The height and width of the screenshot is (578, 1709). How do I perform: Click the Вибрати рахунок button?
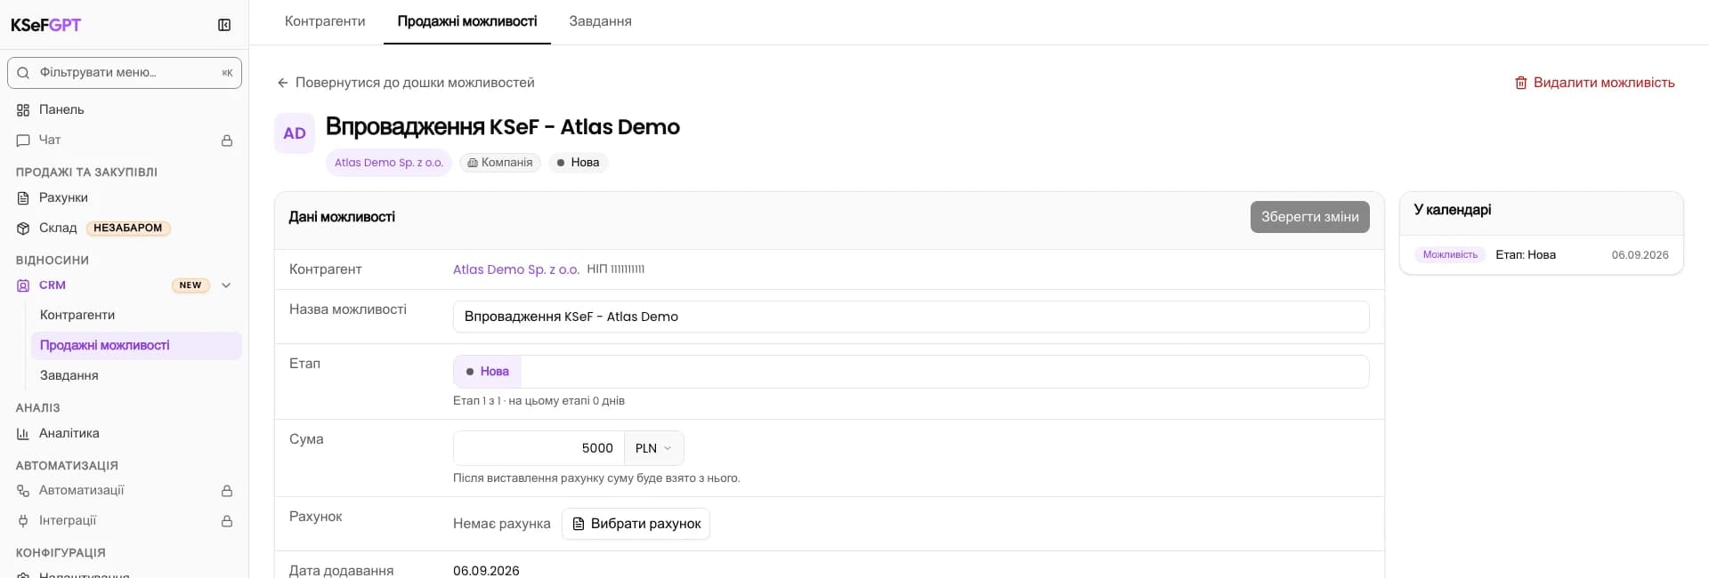636,524
